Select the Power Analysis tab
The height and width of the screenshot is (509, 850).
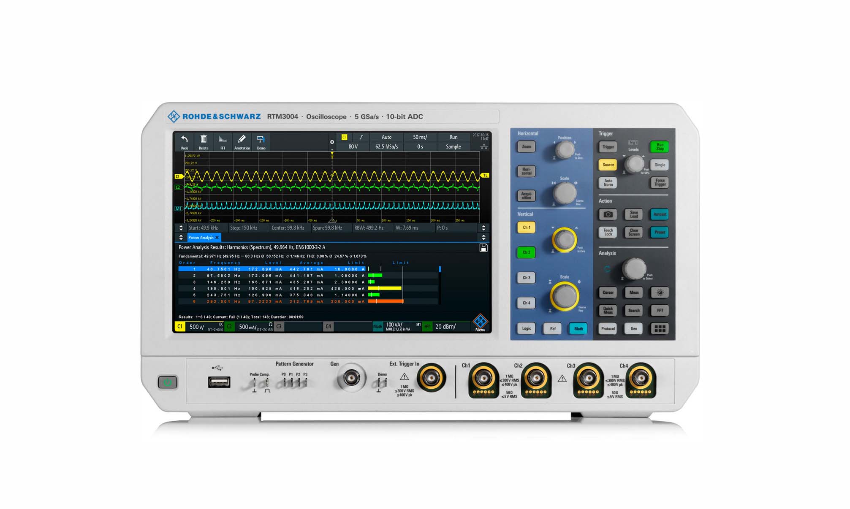(x=202, y=238)
